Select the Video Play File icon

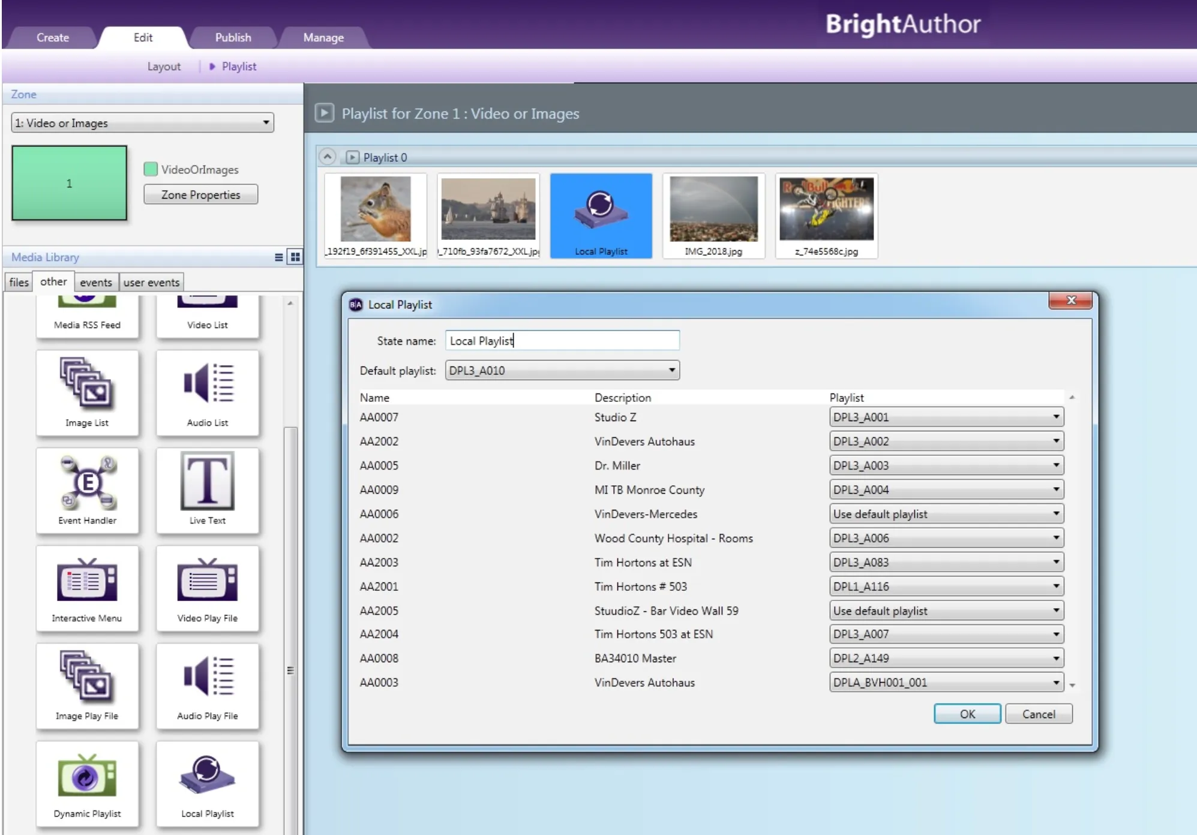pyautogui.click(x=208, y=588)
